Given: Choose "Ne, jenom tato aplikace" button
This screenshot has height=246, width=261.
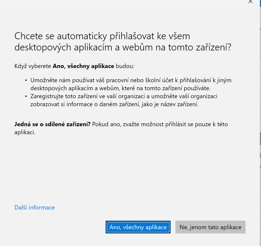Looking at the screenshot, I should [210, 227].
